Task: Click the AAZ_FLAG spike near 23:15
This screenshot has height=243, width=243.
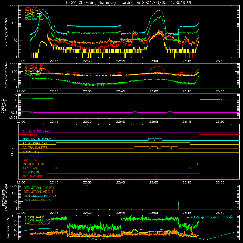Action: [190, 168]
